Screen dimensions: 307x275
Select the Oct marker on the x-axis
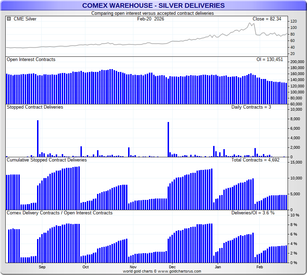tap(85, 267)
